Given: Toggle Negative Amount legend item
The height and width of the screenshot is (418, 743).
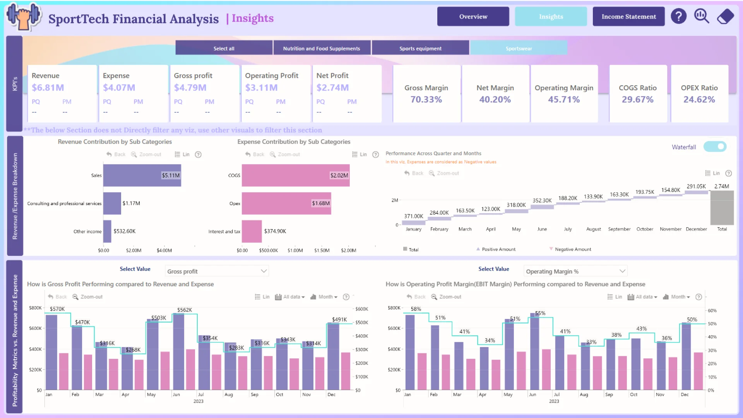Looking at the screenshot, I should coord(570,249).
